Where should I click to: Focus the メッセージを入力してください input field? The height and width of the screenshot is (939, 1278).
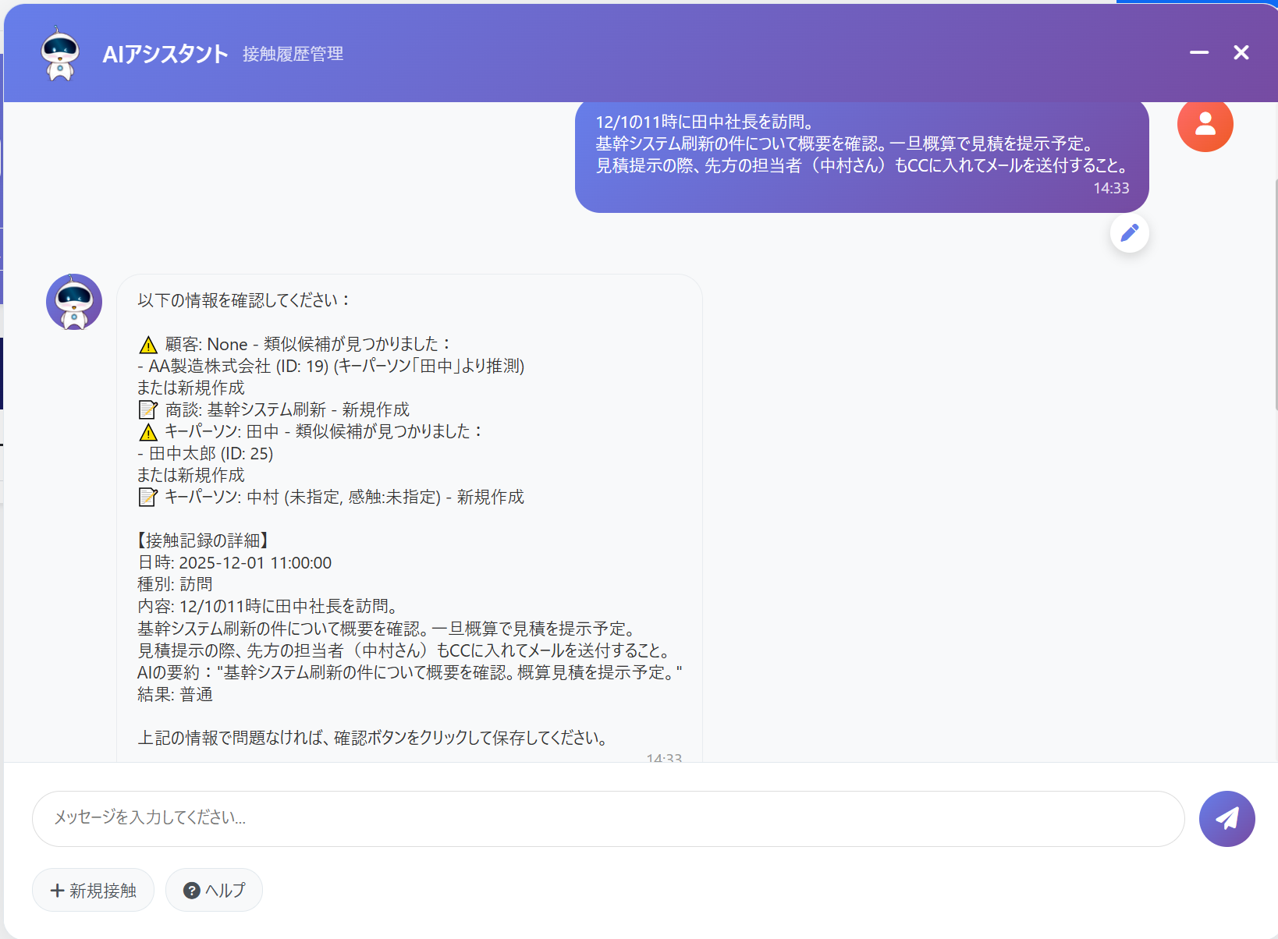tap(608, 819)
